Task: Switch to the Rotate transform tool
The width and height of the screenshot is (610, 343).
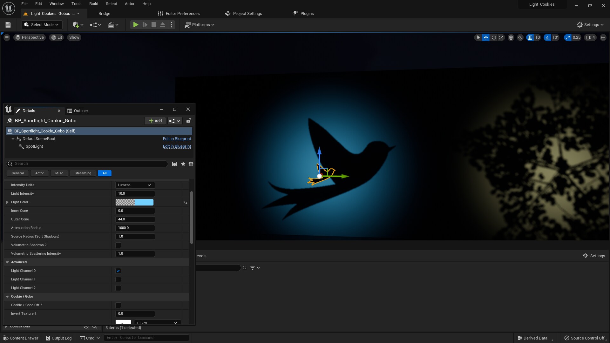Action: (x=494, y=37)
